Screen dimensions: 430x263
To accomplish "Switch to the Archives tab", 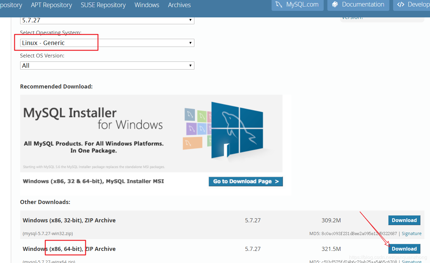I will [180, 5].
